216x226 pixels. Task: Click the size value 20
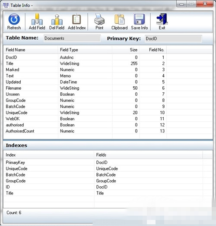pos(135,113)
